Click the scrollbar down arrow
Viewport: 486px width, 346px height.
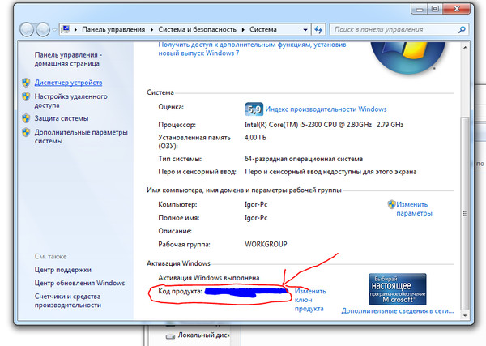coord(465,315)
